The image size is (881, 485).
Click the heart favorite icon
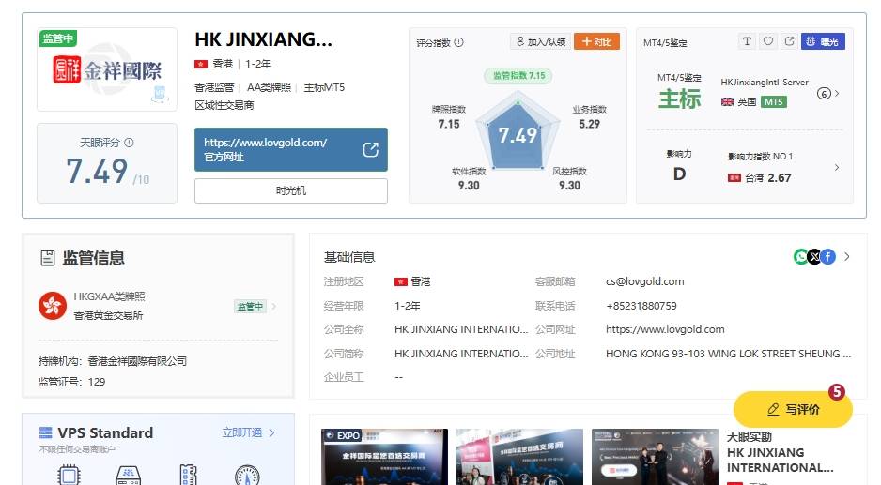click(768, 41)
